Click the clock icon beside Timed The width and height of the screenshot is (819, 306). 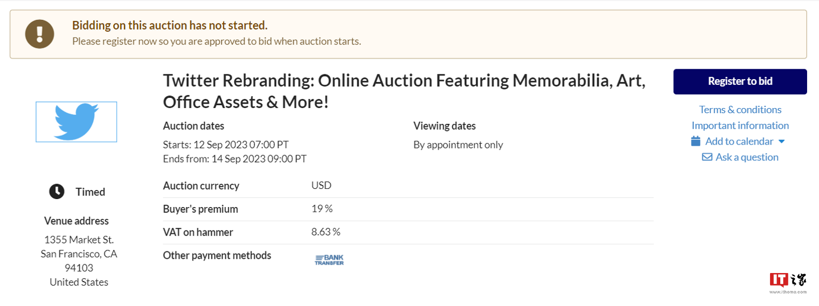[x=57, y=192]
